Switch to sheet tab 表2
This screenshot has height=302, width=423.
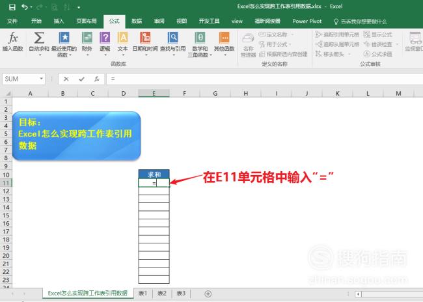click(162, 294)
